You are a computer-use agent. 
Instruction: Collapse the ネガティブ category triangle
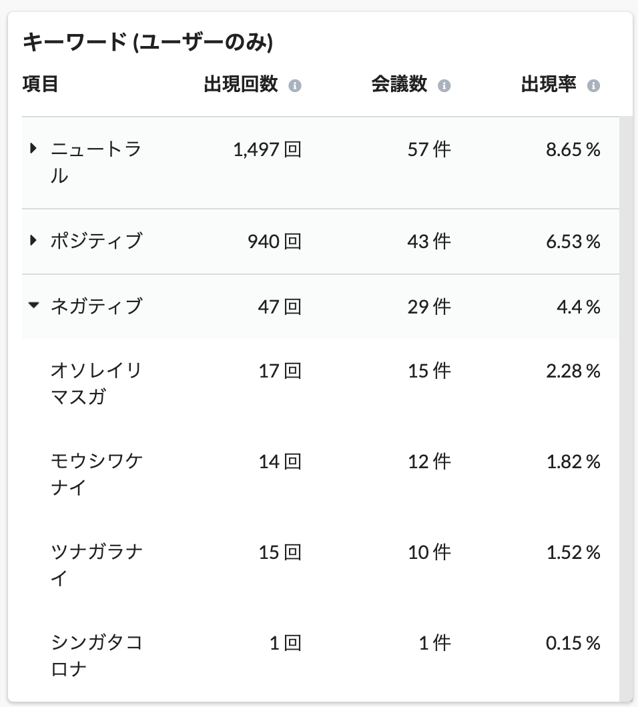click(x=33, y=305)
